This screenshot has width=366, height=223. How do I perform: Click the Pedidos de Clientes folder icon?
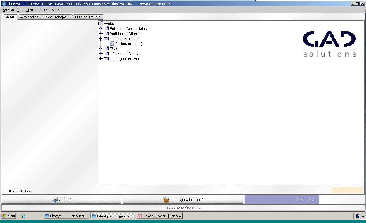pyautogui.click(x=106, y=34)
